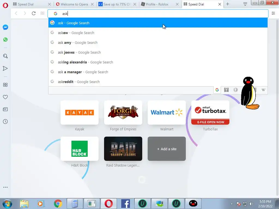Click the Add a site button
This screenshot has width=279, height=209.
(x=167, y=149)
